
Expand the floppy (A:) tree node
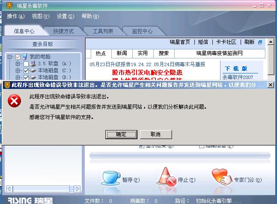click(x=18, y=64)
